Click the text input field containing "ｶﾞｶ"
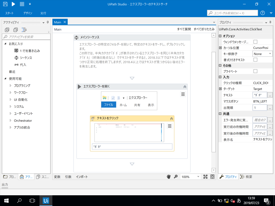The width and height of the screenshot is (275, 206). 132,147
